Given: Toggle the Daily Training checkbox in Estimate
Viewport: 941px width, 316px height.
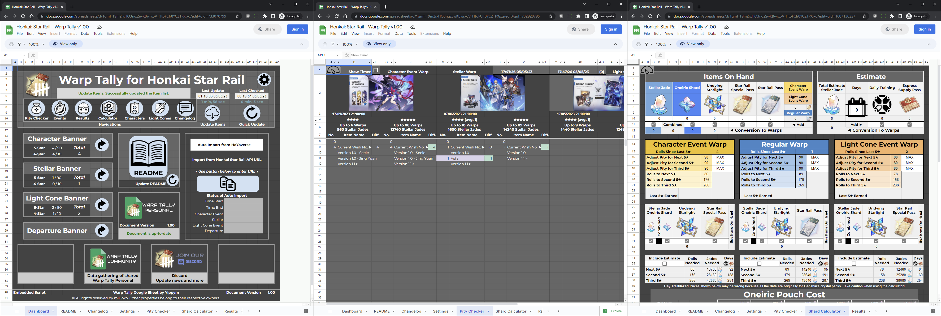Looking at the screenshot, I should [x=882, y=125].
